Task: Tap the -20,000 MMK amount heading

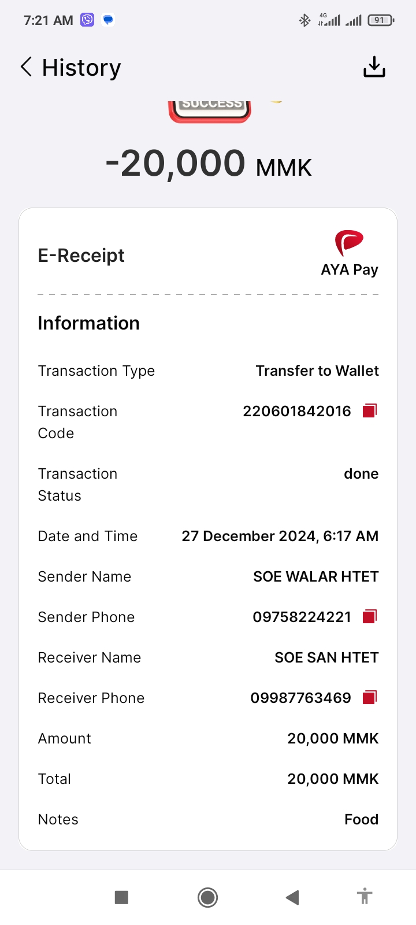Action: pyautogui.click(x=209, y=164)
